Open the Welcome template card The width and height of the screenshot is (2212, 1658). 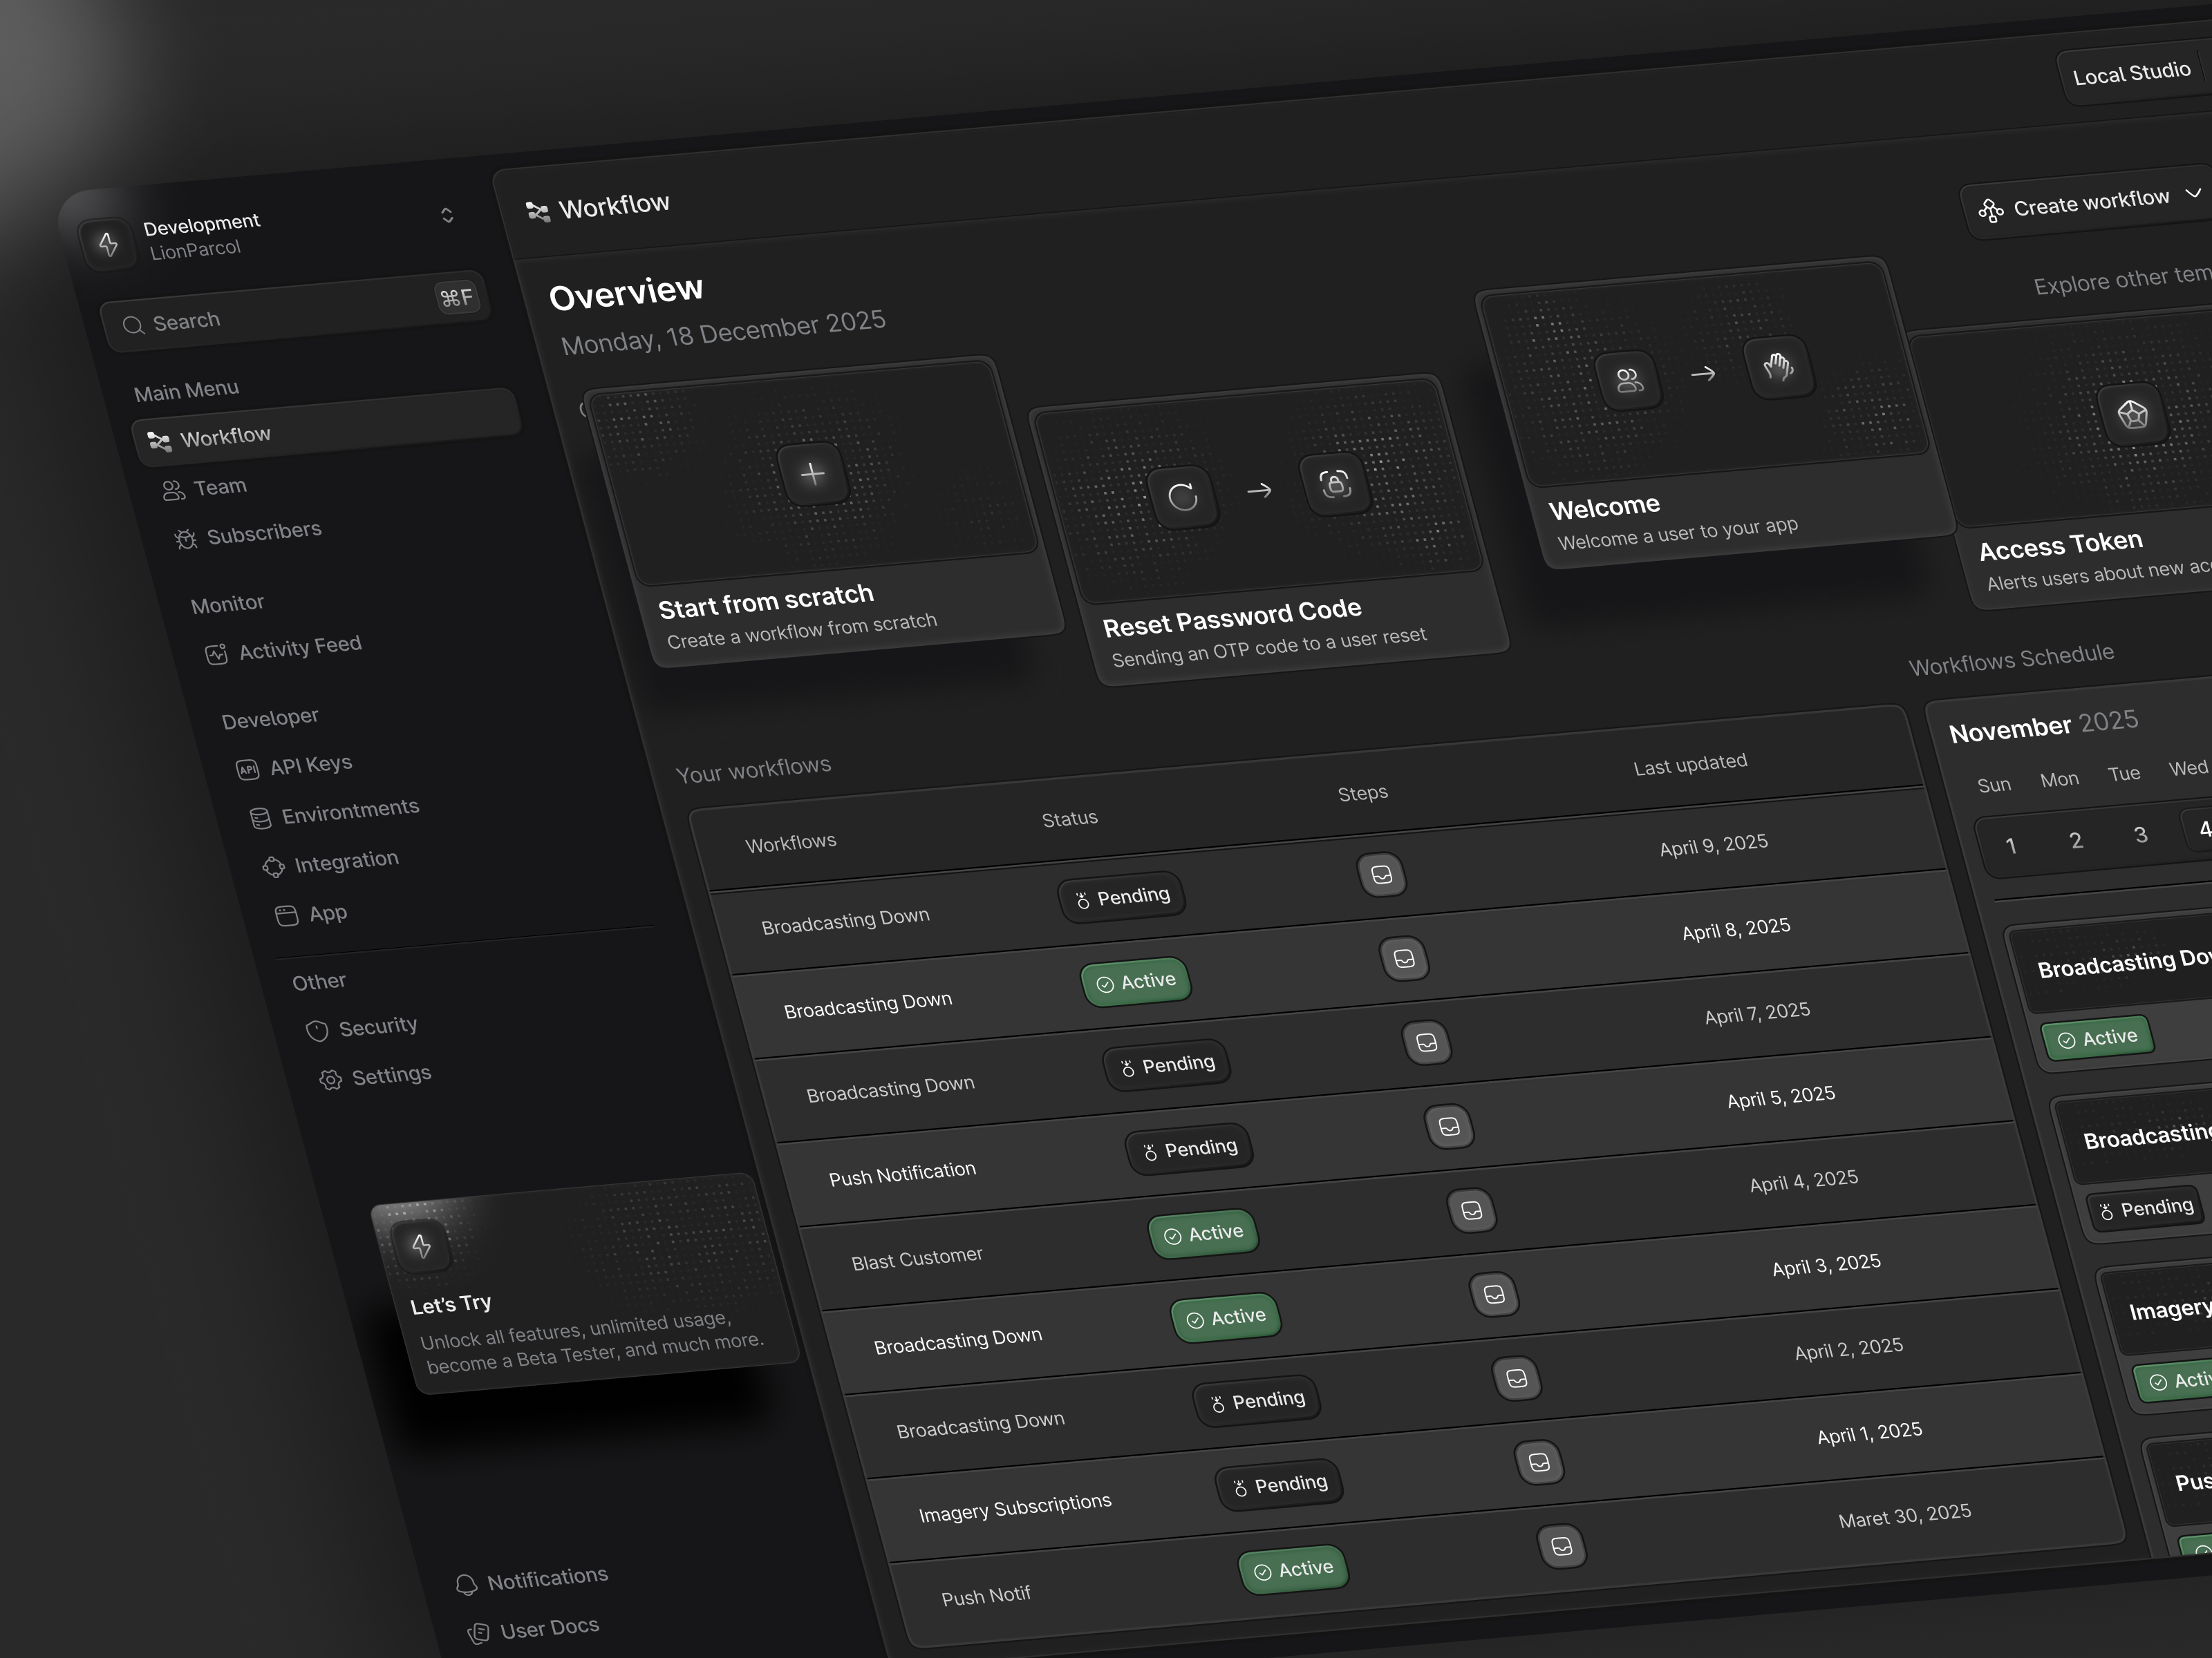[1715, 412]
